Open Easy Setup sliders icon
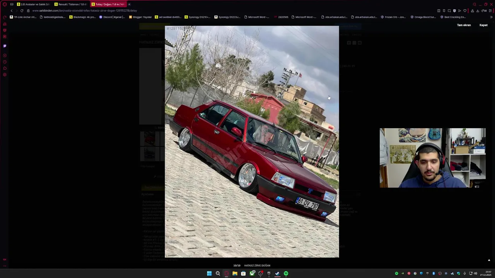The width and height of the screenshot is (495, 278). (490, 10)
